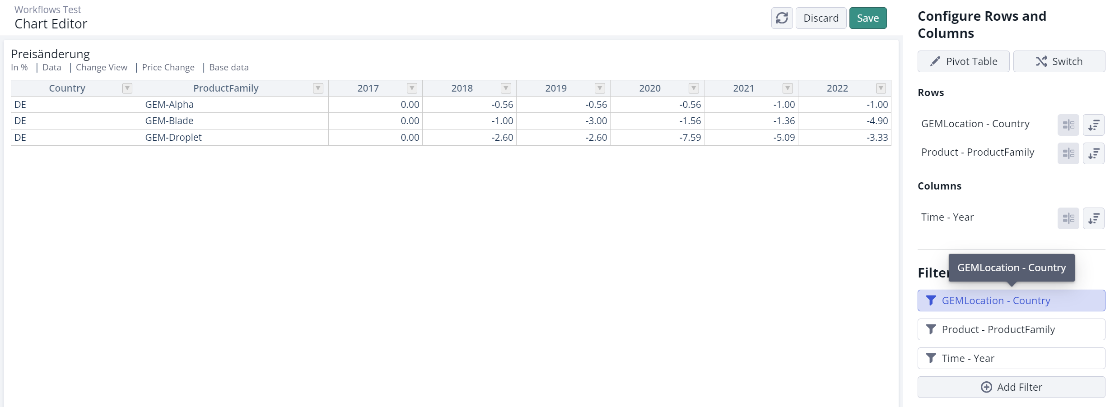Image resolution: width=1110 pixels, height=407 pixels.
Task: Discard the chart edits
Action: 821,18
